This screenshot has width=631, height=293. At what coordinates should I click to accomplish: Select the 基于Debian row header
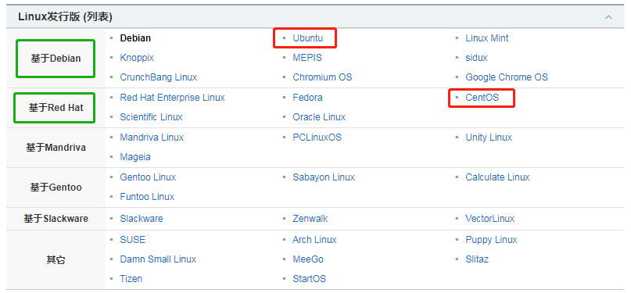click(x=56, y=59)
